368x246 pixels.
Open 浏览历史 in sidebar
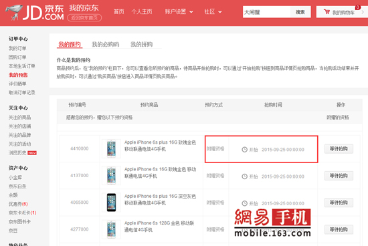[17, 153]
